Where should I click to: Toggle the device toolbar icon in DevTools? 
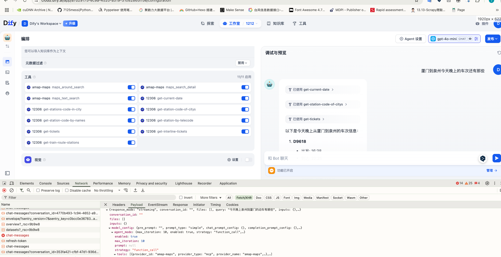coord(12,183)
